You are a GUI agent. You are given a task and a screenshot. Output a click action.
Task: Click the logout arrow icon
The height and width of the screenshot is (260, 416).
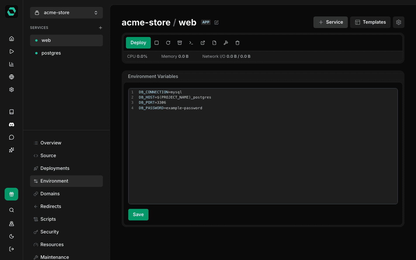(12, 249)
